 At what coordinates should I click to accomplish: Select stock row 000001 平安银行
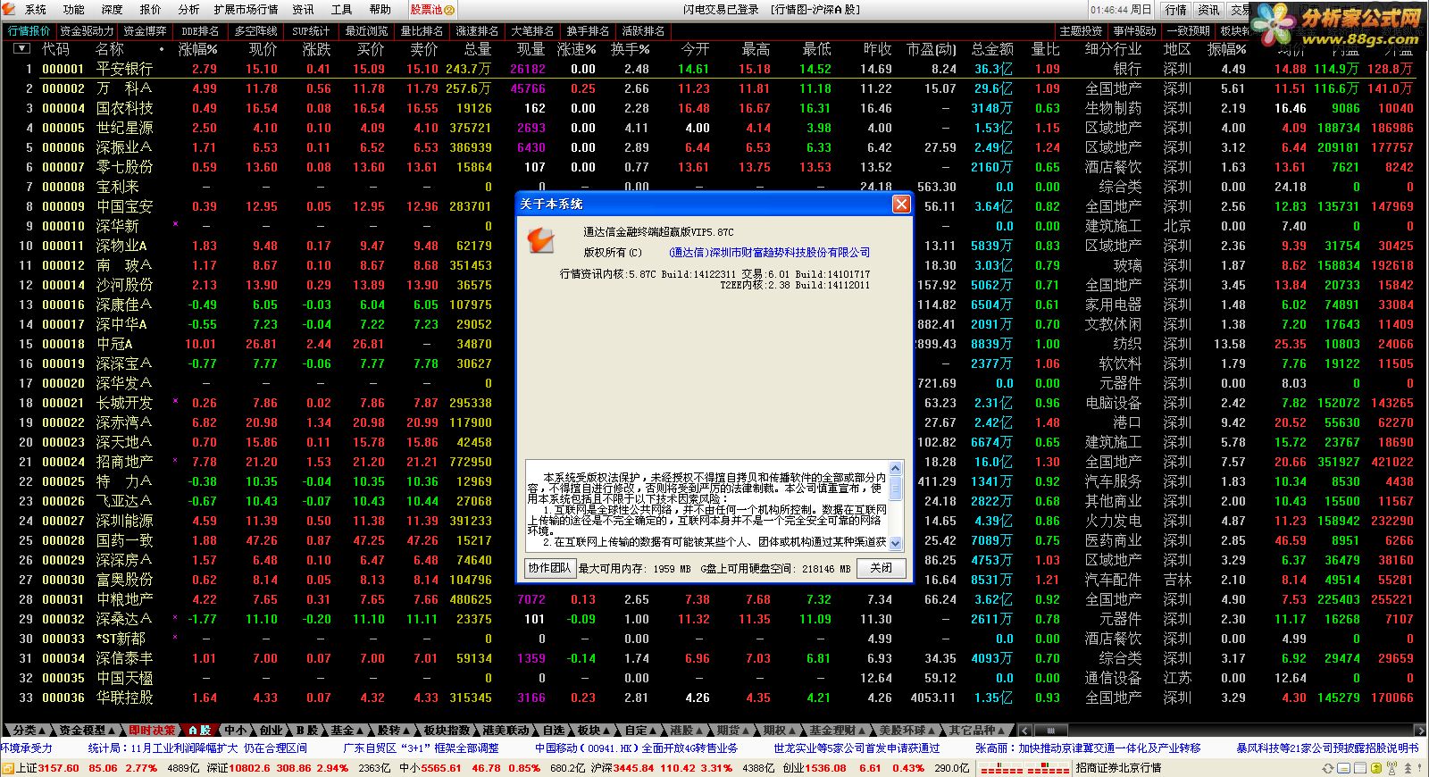[714, 69]
